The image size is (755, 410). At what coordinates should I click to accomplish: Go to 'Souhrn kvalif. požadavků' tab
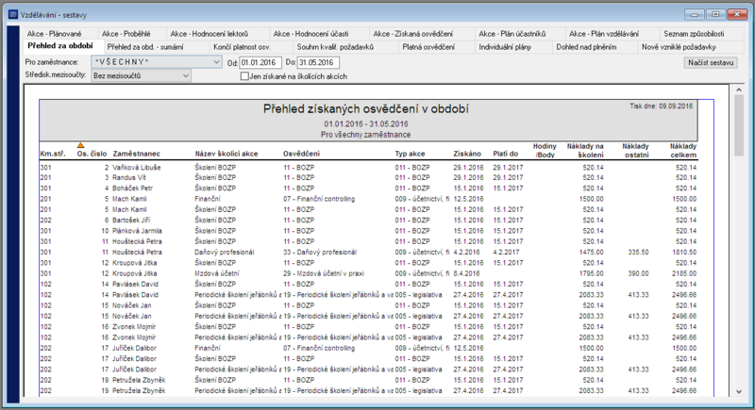335,47
